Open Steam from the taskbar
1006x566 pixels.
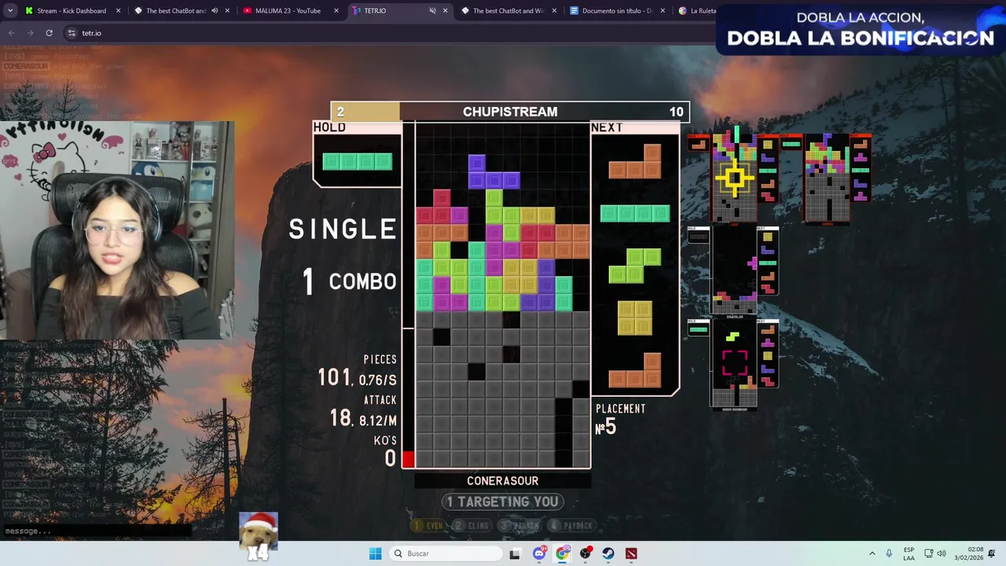[x=608, y=553]
